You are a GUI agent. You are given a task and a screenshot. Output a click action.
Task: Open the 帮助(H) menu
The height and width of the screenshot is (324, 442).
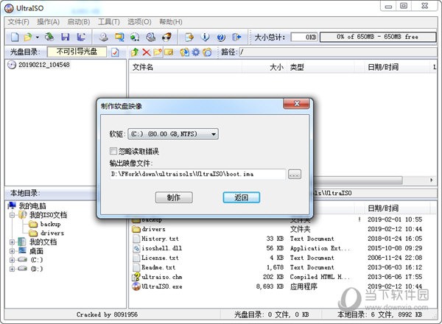coord(171,22)
